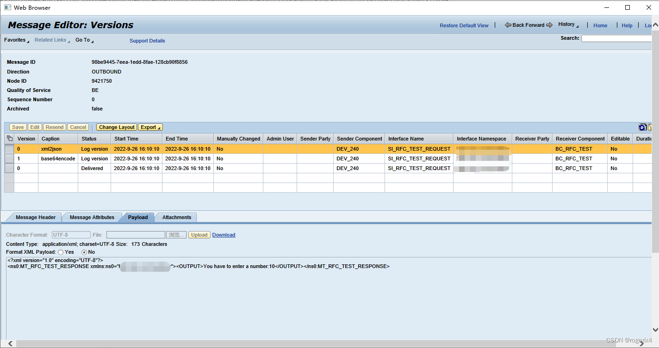Select No for Format XML Payload
Image resolution: width=659 pixels, height=348 pixels.
click(x=84, y=252)
